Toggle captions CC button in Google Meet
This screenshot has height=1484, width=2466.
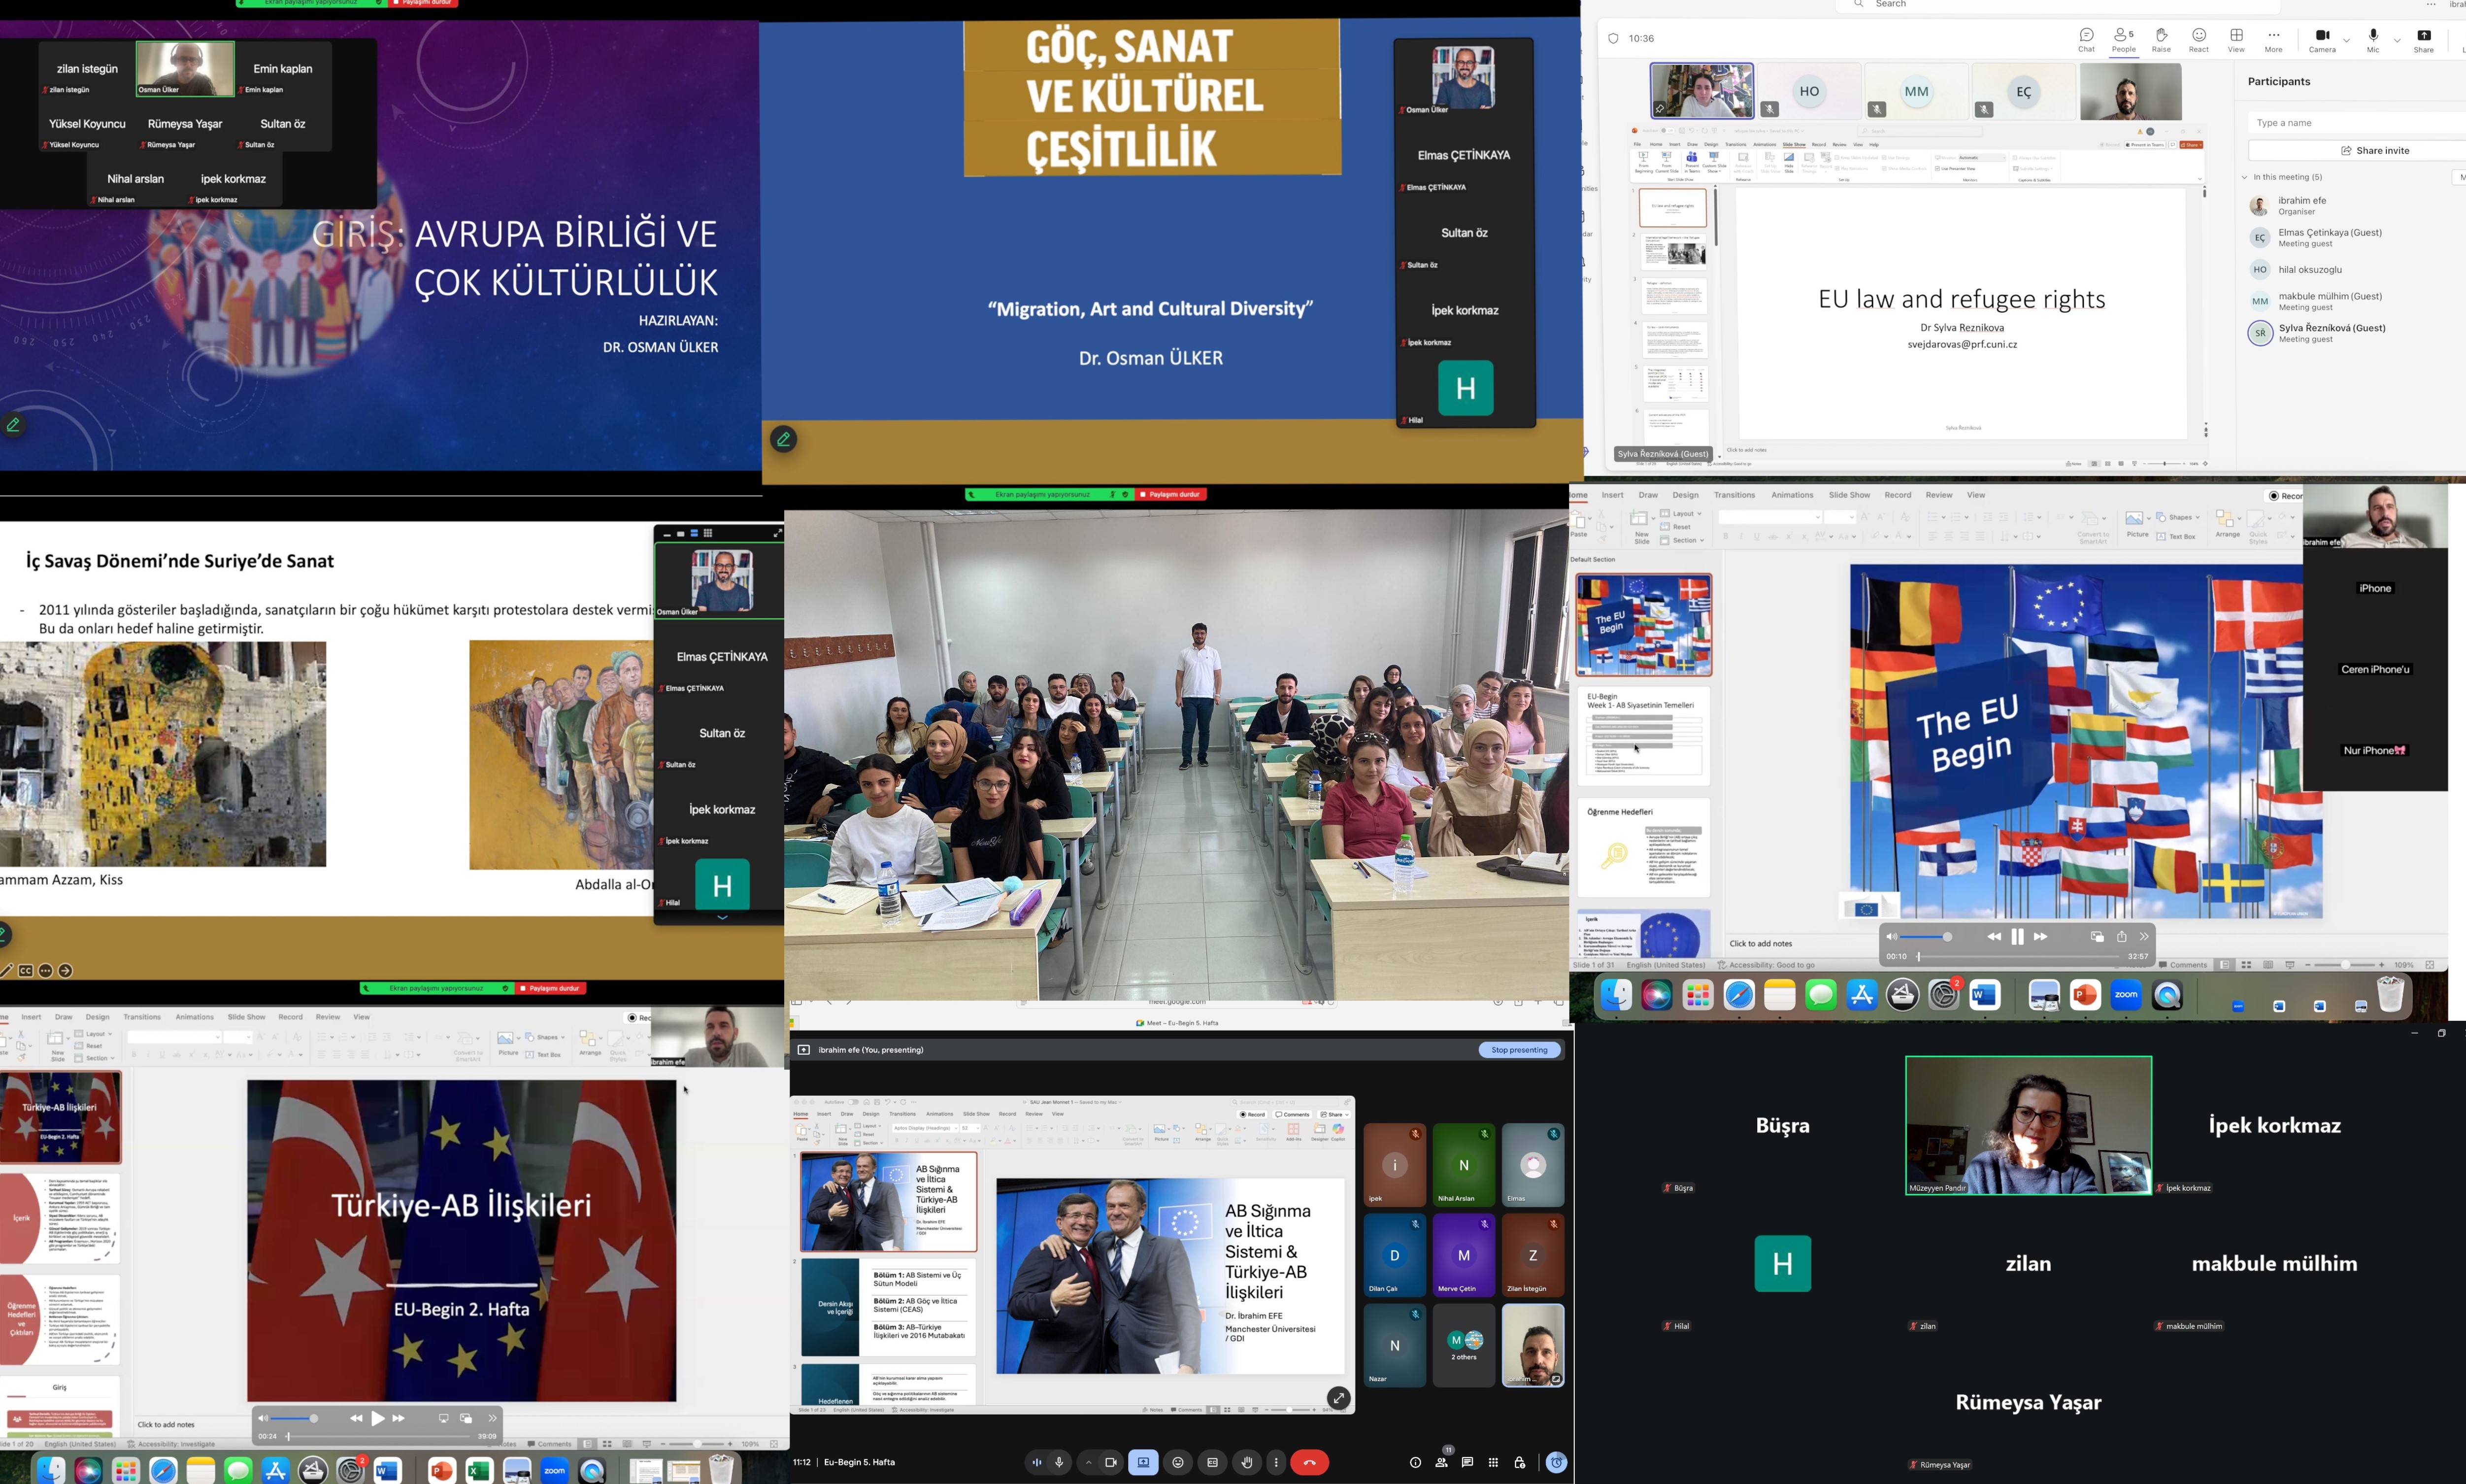pos(1211,1462)
